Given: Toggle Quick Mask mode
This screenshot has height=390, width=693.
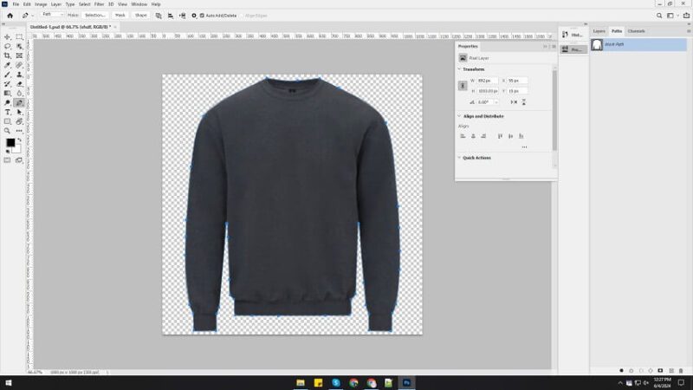Looking at the screenshot, I should point(7,160).
